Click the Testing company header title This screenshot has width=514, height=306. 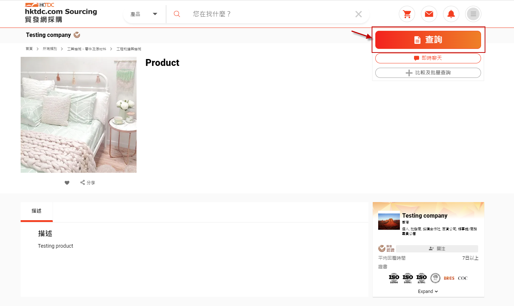pyautogui.click(x=49, y=35)
